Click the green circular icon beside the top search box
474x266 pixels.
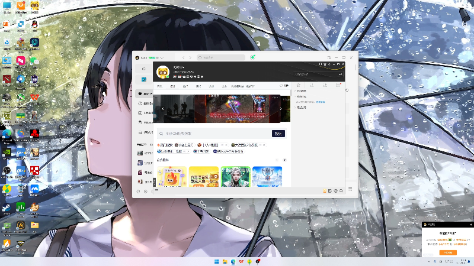[x=252, y=57]
